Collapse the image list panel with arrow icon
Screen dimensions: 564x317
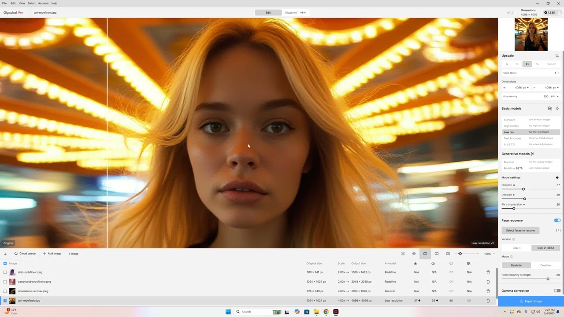point(5,254)
